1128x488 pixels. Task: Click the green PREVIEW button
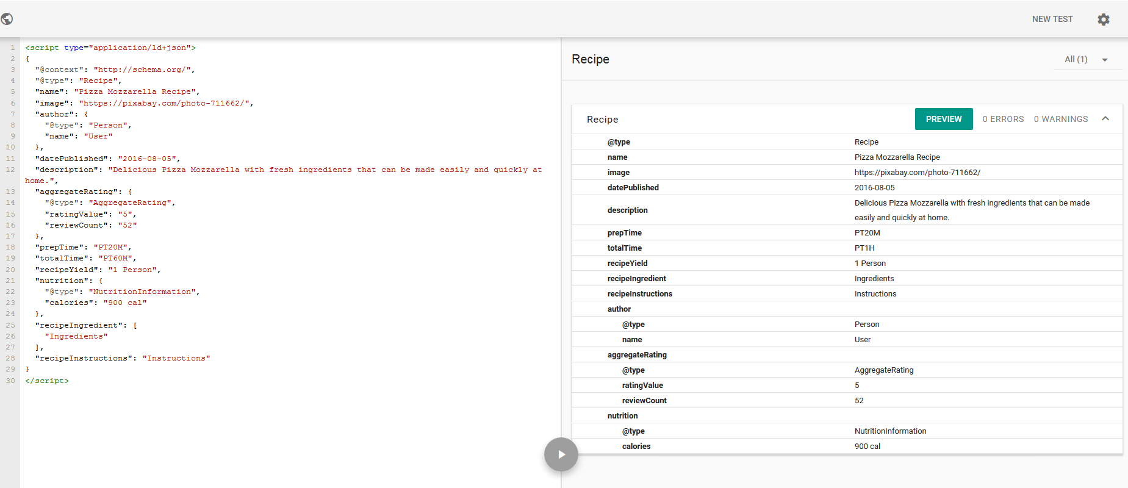[x=944, y=119]
